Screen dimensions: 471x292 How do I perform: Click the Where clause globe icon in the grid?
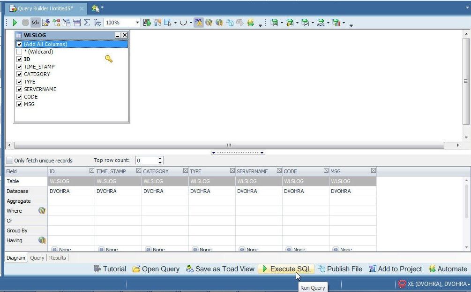pyautogui.click(x=42, y=211)
